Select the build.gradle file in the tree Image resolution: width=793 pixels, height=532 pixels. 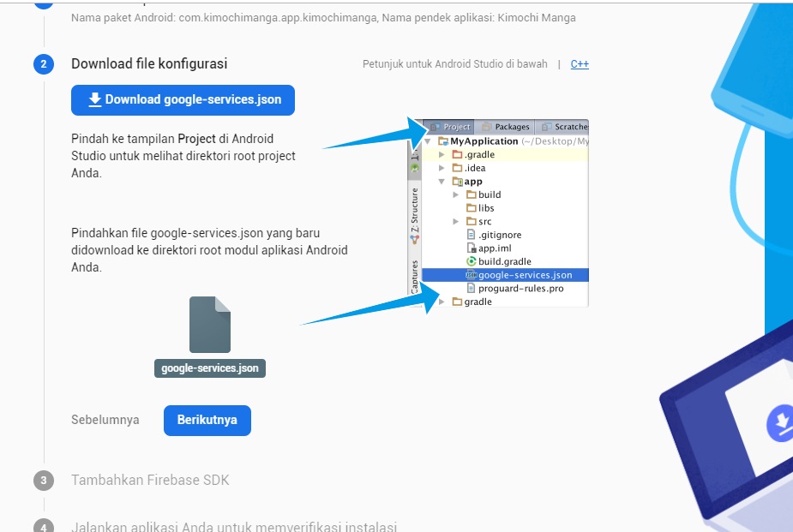(x=499, y=261)
